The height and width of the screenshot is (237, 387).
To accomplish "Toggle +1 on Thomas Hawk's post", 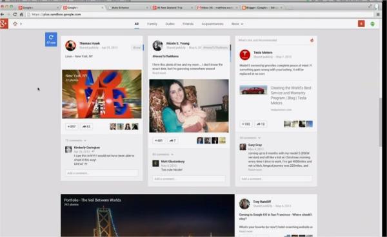I will (72, 126).
